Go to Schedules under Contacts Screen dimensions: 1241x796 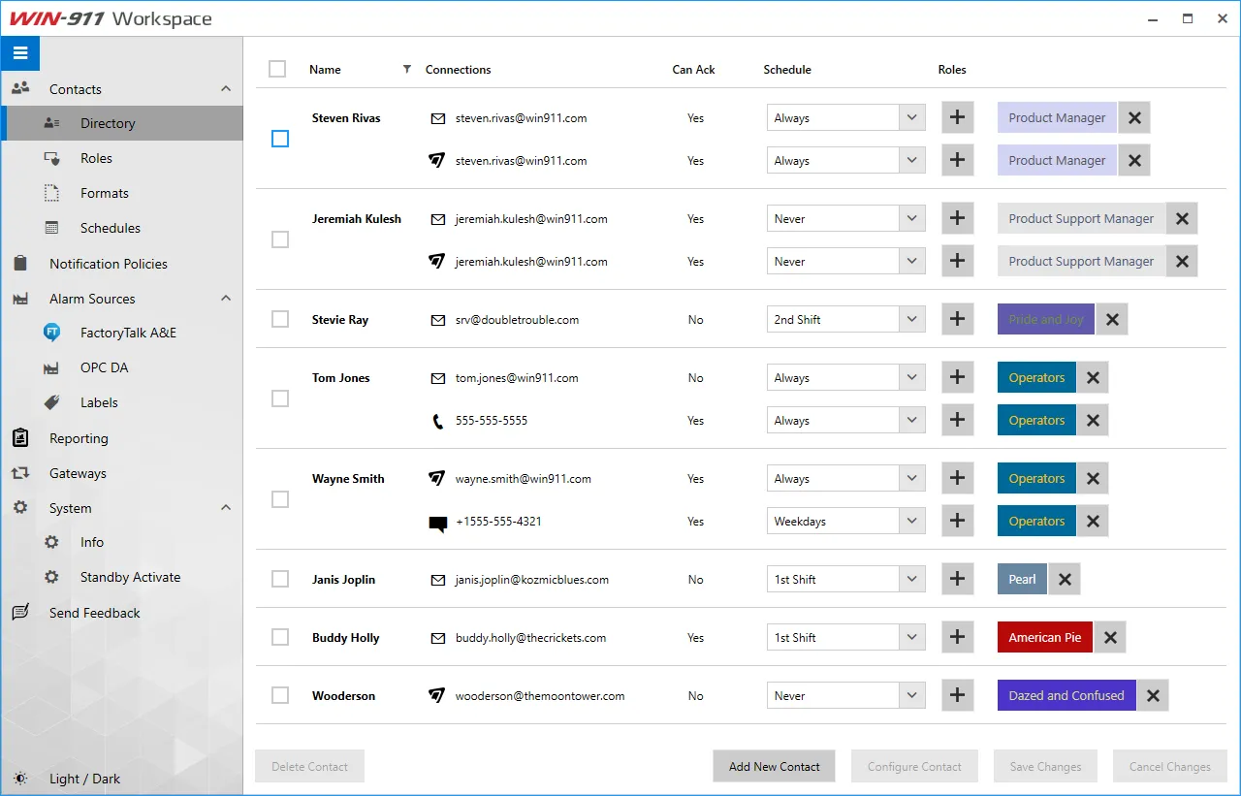coord(110,228)
